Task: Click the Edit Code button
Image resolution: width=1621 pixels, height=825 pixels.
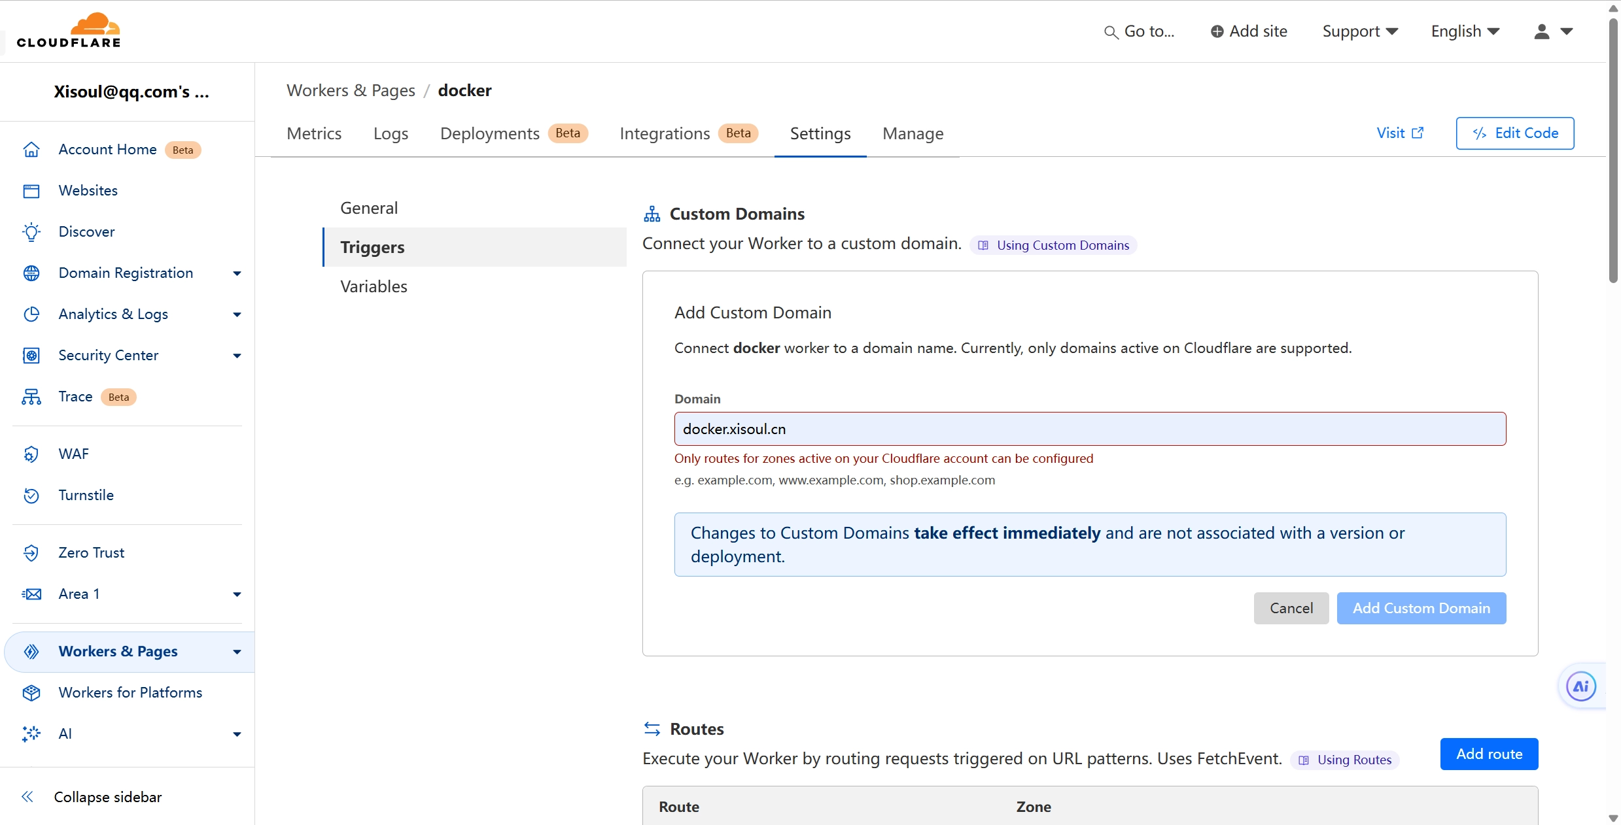Action: [x=1514, y=133]
